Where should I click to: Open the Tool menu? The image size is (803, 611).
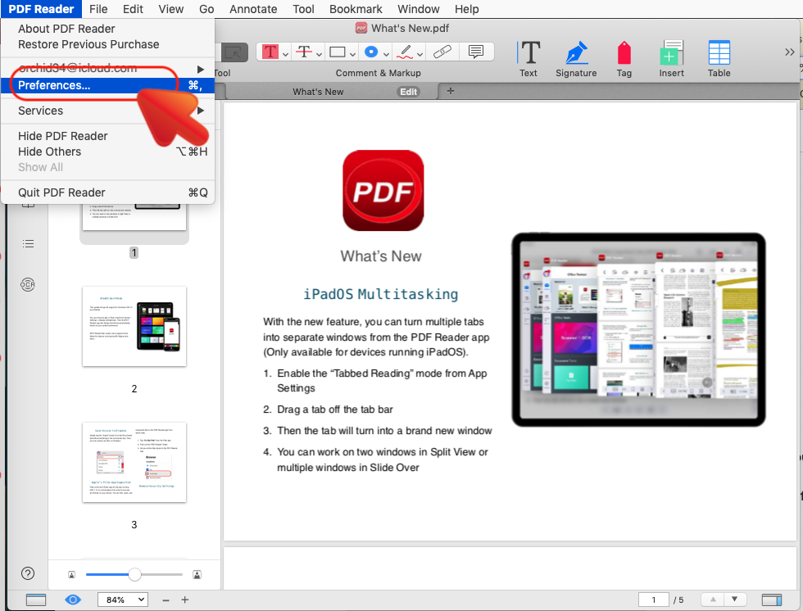pos(303,9)
